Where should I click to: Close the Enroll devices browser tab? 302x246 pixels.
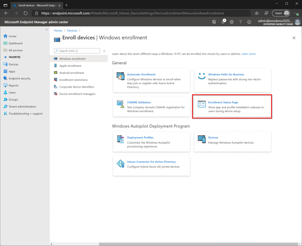[x=60, y=6]
